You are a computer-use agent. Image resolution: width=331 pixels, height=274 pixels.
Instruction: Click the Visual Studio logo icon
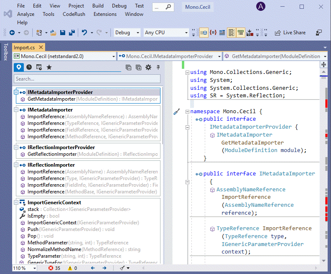(8, 14)
